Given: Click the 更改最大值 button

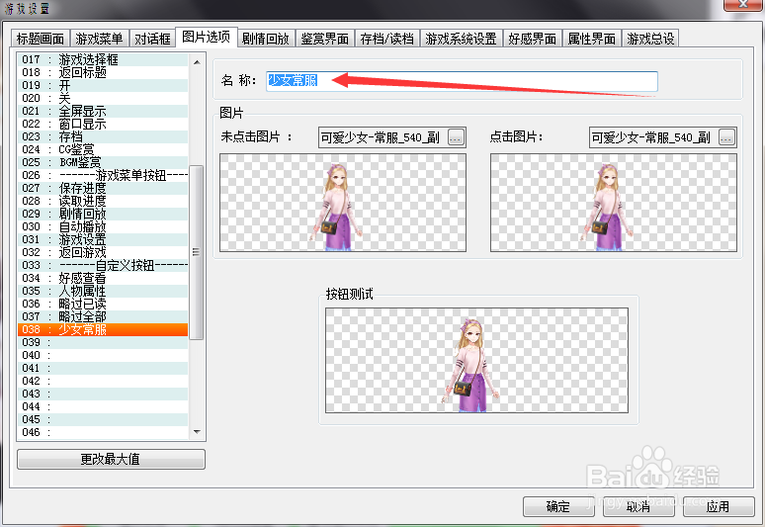Looking at the screenshot, I should click(112, 459).
